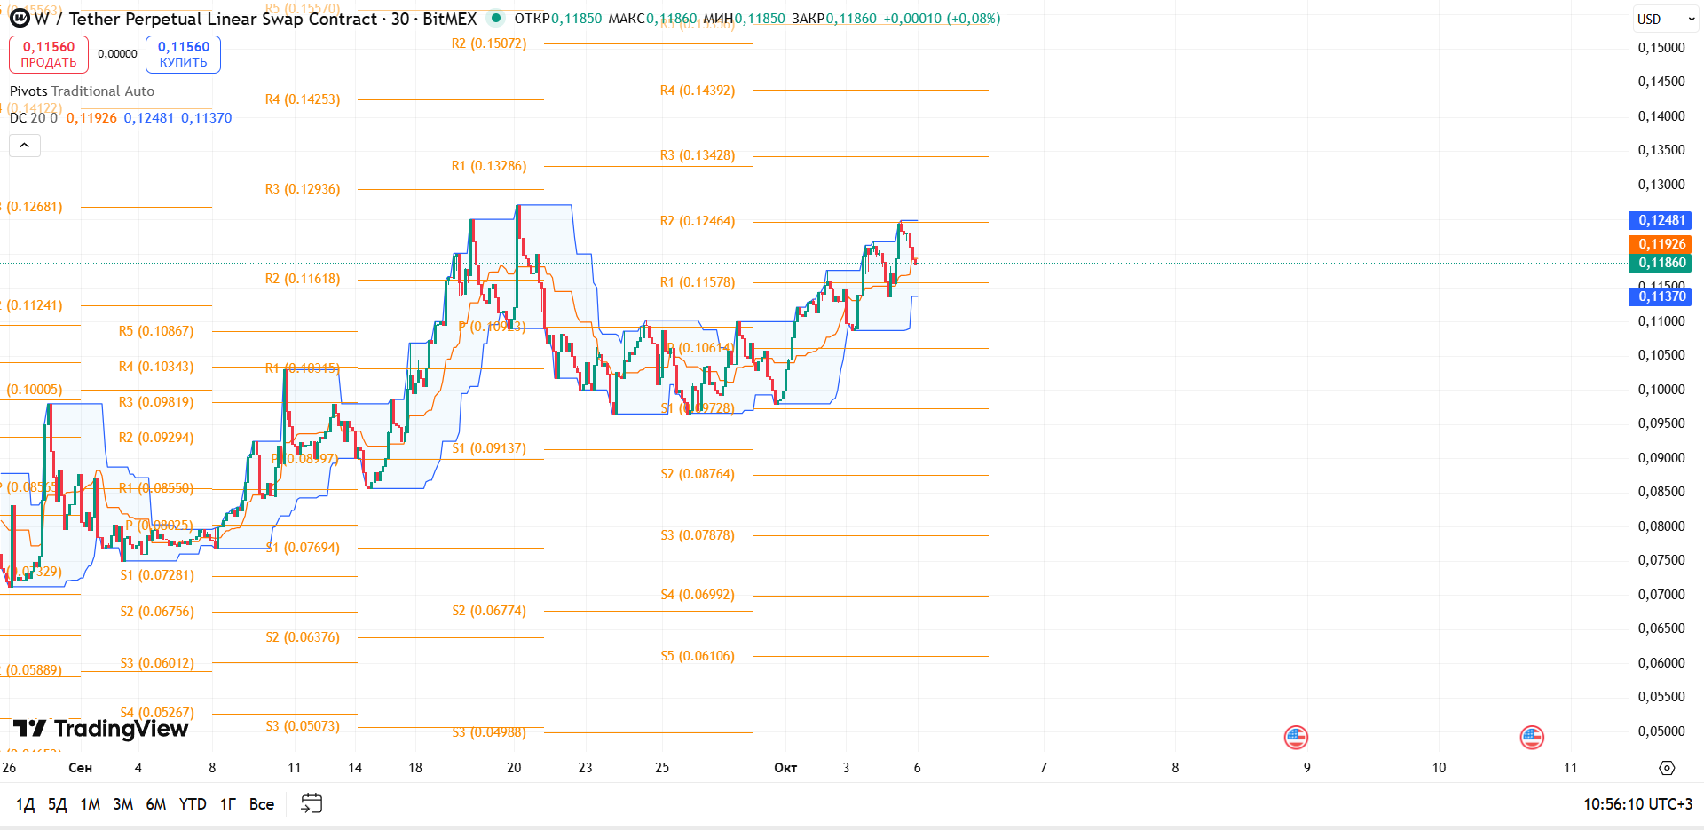Click pivot label R4 (0.14392)
The height and width of the screenshot is (830, 1704).
point(698,91)
